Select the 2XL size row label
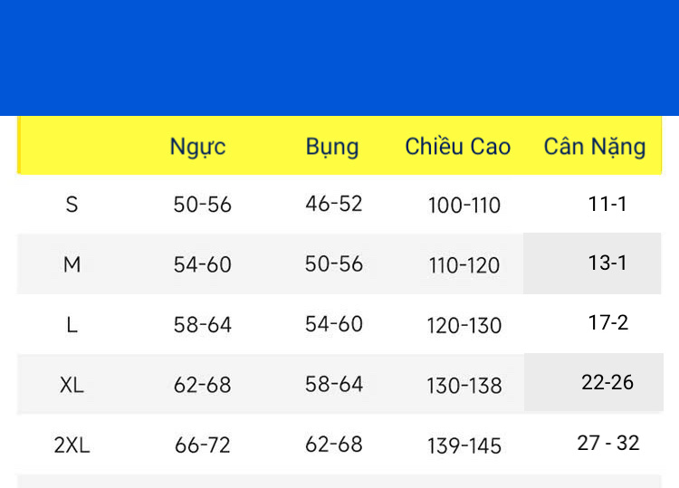Image resolution: width=679 pixels, height=488 pixels. pos(72,445)
